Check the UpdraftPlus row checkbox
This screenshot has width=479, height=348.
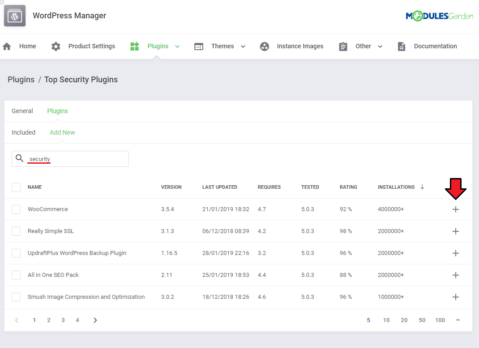point(16,253)
